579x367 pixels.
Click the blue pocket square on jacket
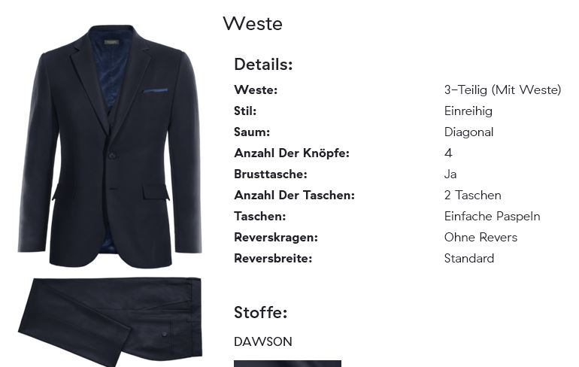[156, 90]
